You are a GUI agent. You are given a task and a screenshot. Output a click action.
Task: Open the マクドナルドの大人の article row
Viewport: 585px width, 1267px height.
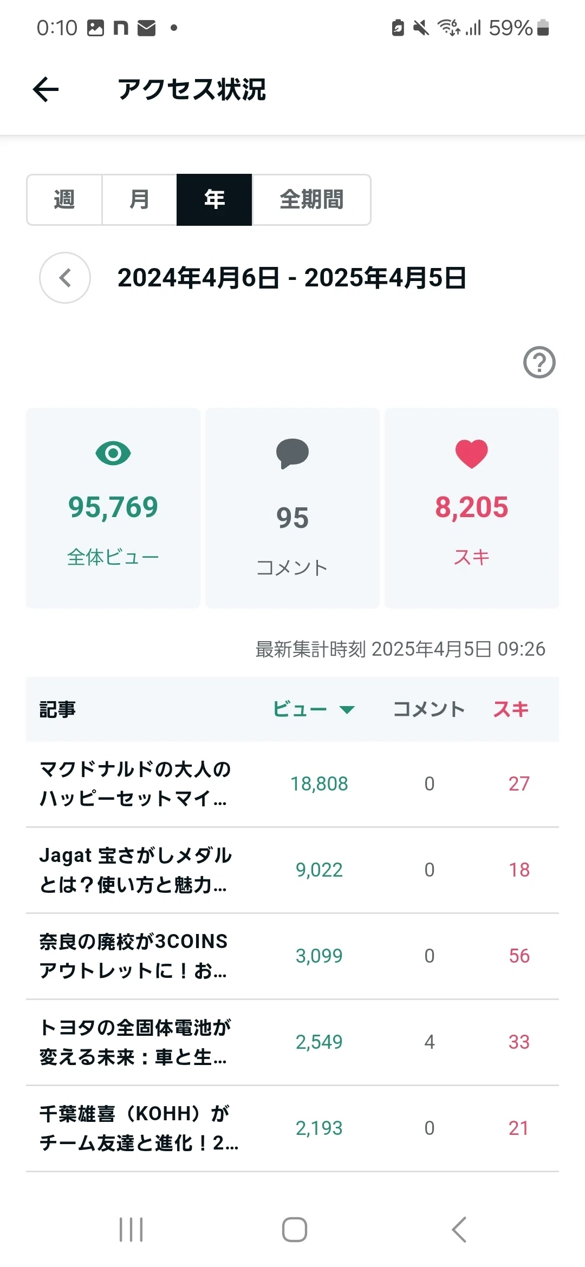[292, 783]
